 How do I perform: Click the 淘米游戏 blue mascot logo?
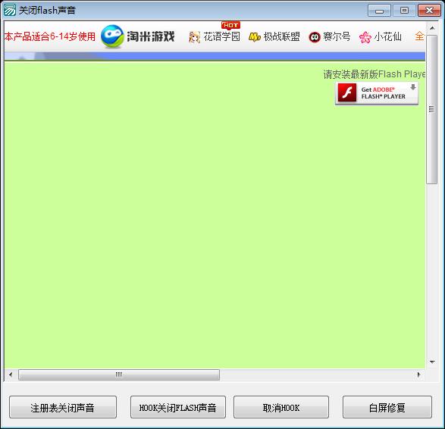coord(112,36)
